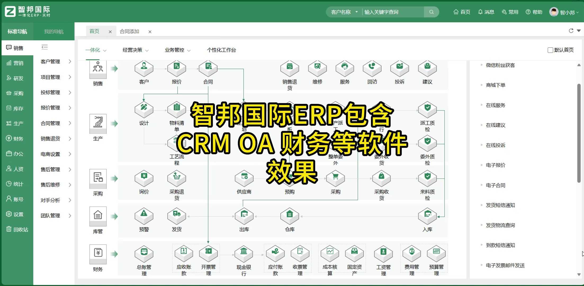584x286 pixels.
Task: Switch to the 合同添加 tab
Action: tap(129, 32)
